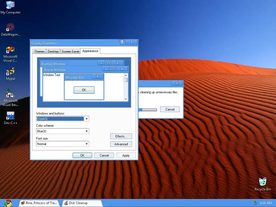
Task: Click the preview Message Box OK button
Action: (x=84, y=90)
